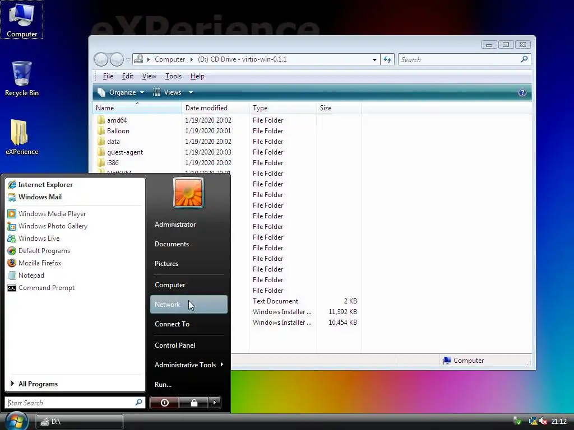The height and width of the screenshot is (430, 574).
Task: Click the user account picture
Action: (188, 193)
